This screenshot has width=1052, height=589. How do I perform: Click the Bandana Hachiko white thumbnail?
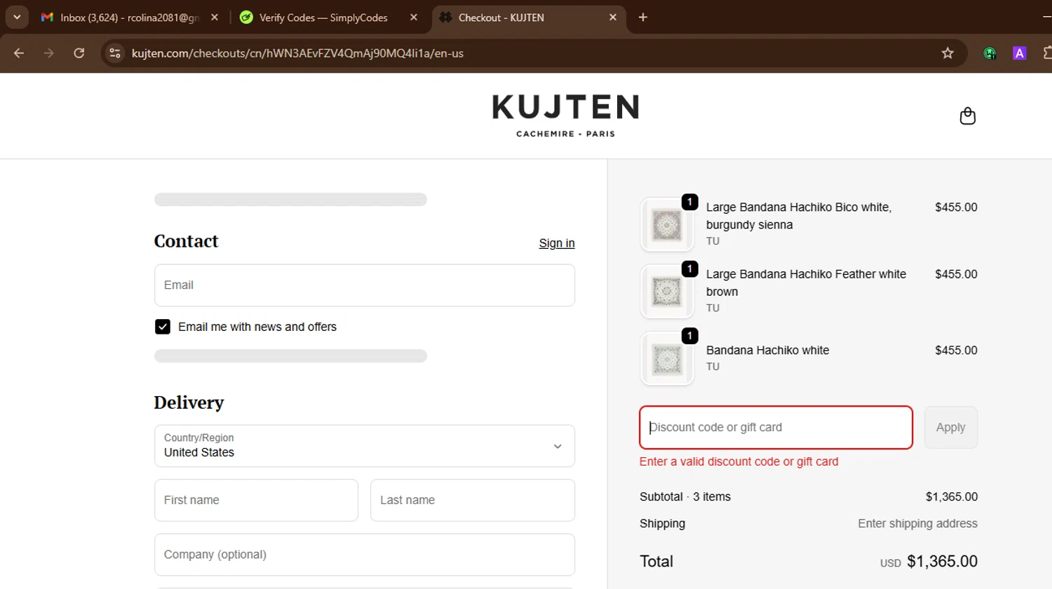click(667, 359)
